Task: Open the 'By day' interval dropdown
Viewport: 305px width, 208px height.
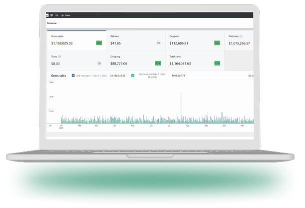Action: point(251,76)
